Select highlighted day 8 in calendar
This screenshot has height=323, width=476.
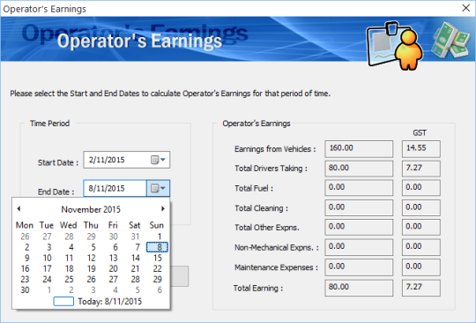click(x=157, y=247)
